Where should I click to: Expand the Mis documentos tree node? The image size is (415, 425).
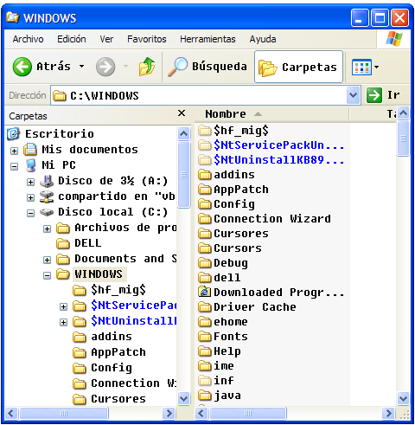(x=14, y=151)
